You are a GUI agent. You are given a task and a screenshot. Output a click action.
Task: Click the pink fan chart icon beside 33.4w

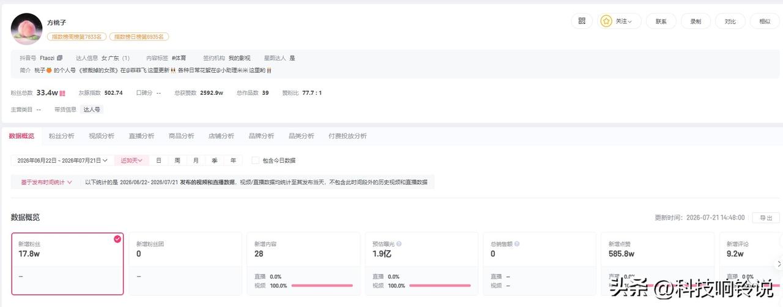coord(62,94)
